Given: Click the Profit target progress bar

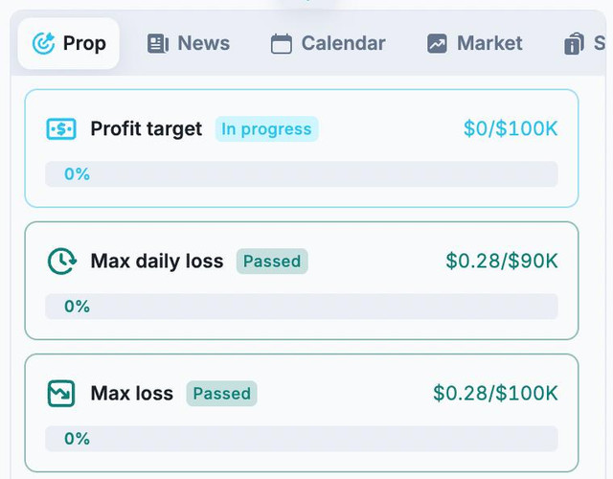Looking at the screenshot, I should tap(302, 174).
